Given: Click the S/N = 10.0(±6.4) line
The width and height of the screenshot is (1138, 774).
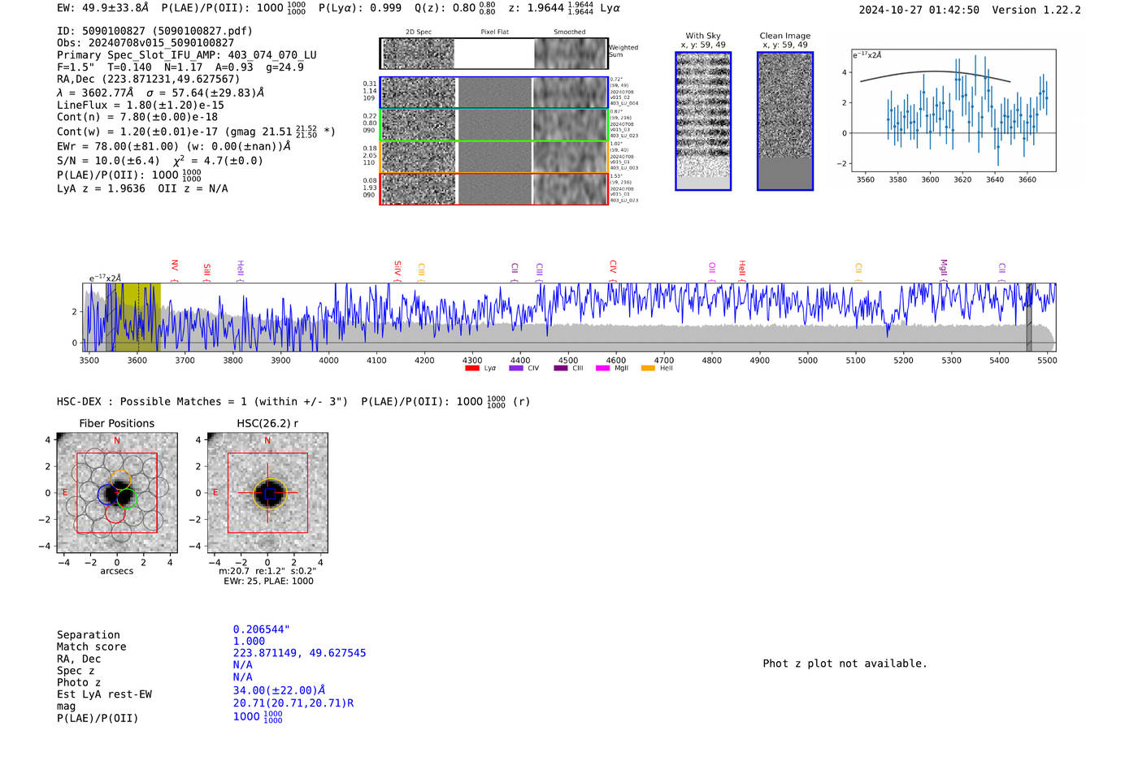Looking at the screenshot, I should pyautogui.click(x=160, y=161).
